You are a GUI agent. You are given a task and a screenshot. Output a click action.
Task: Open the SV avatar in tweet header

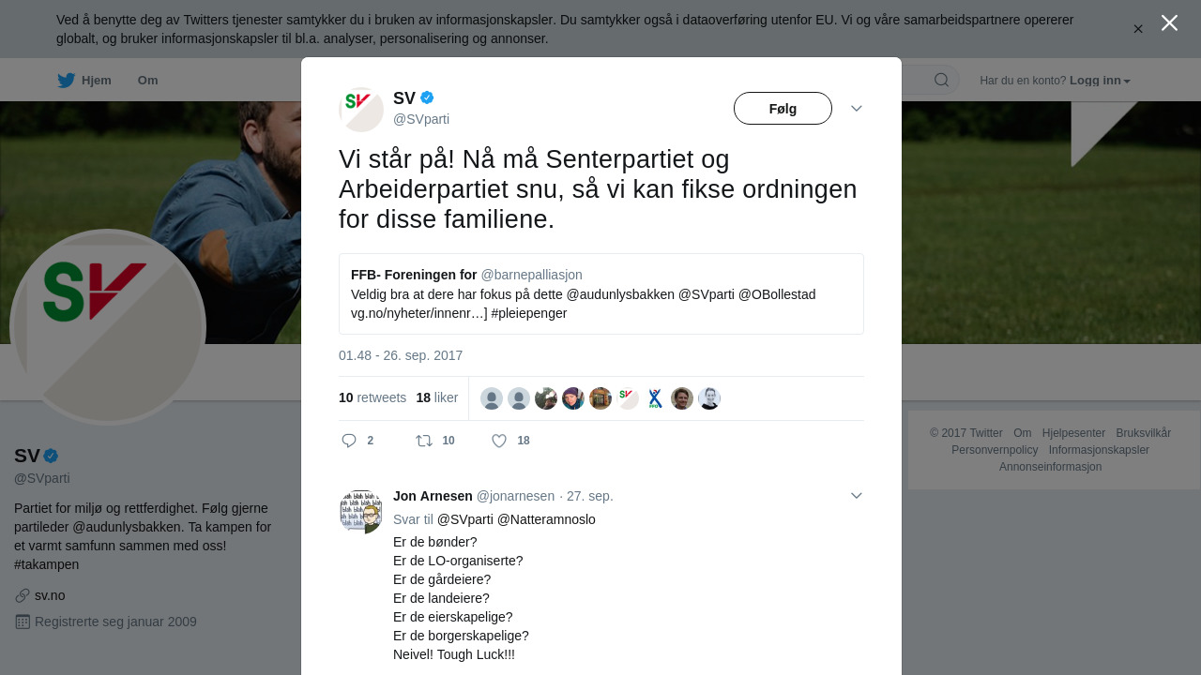[361, 110]
